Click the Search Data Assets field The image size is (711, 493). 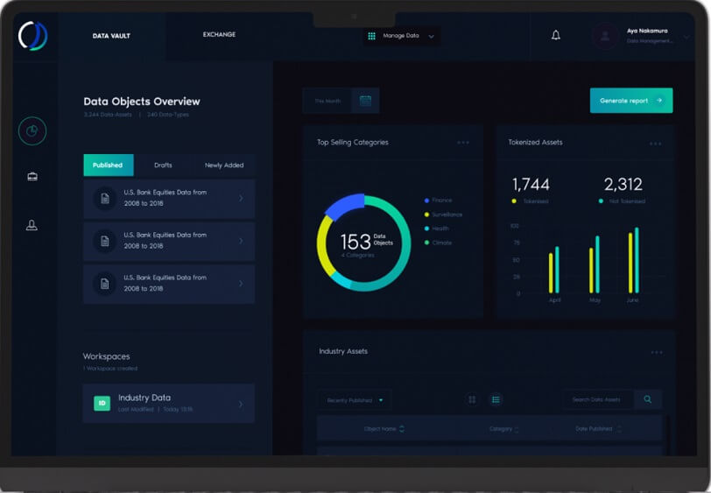[598, 400]
